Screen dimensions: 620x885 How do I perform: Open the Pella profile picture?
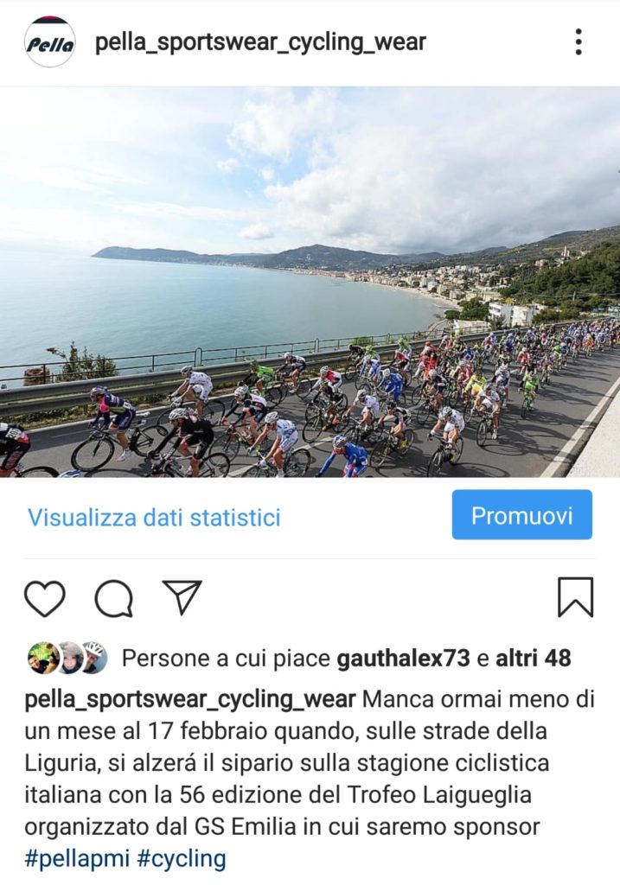click(x=49, y=42)
